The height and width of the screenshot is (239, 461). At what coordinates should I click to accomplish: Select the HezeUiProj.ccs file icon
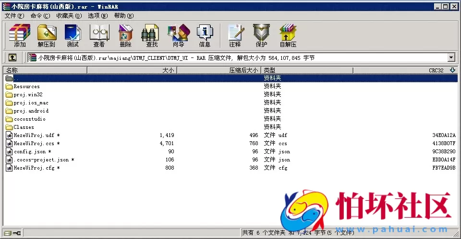coord(9,143)
